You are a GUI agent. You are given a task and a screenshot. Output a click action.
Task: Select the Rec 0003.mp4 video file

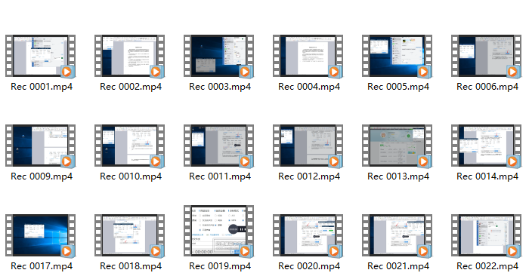218,56
